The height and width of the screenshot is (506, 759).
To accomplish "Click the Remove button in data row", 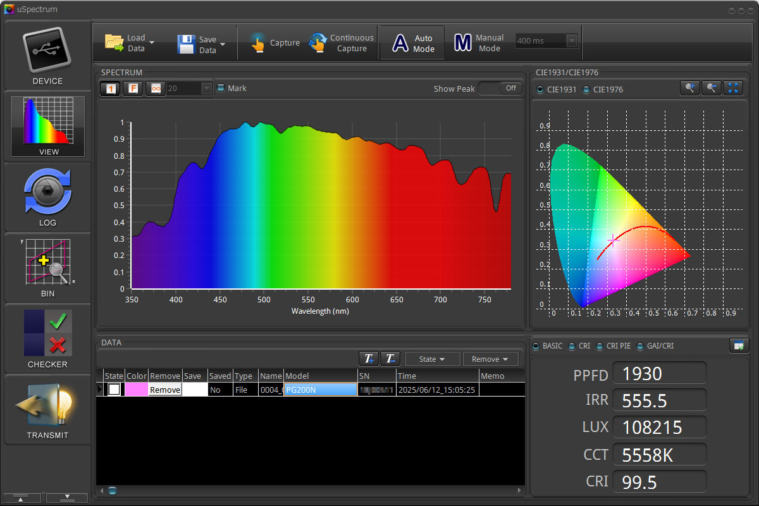I will coord(165,390).
